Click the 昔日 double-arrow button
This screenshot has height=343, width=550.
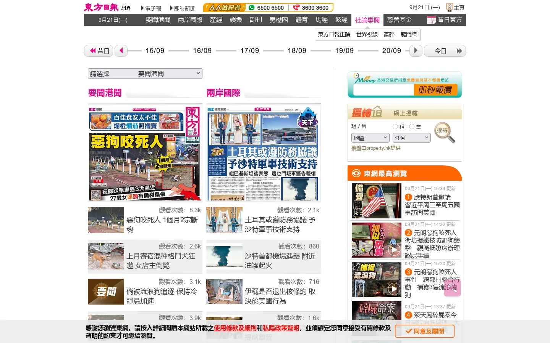[x=99, y=51]
